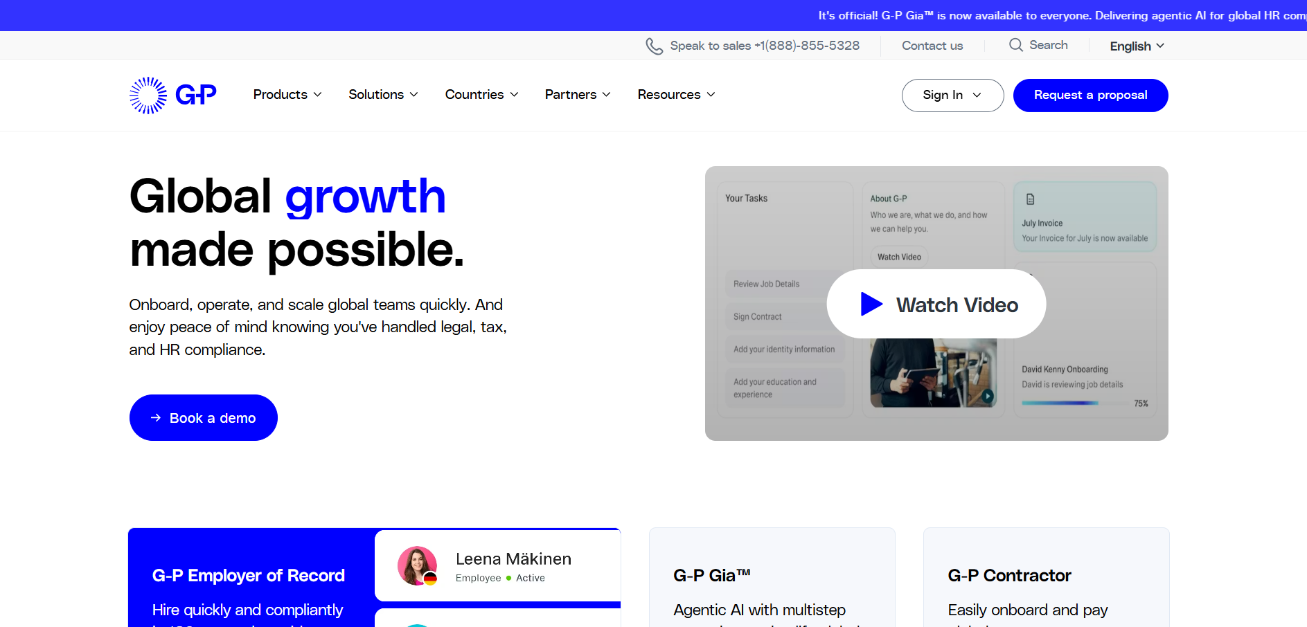The image size is (1307, 627).
Task: Open the G-P Employer of Record card
Action: coord(374,577)
